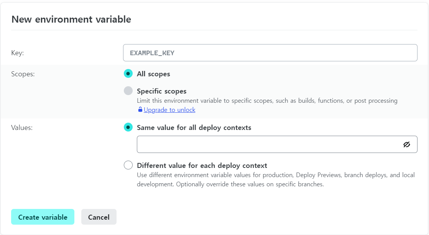This screenshot has width=429, height=235.
Task: Select the All scopes radio button
Action: pyautogui.click(x=128, y=74)
